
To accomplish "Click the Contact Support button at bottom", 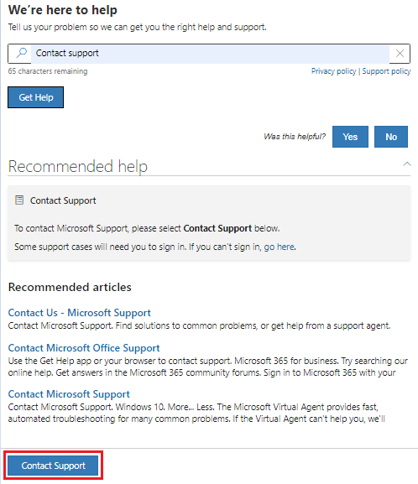I will [x=53, y=466].
